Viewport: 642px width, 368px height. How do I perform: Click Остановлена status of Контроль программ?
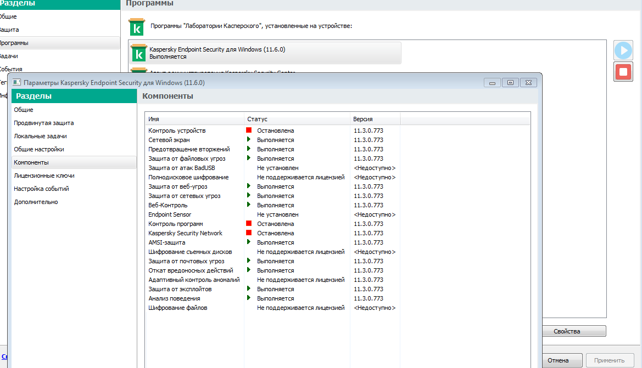click(x=275, y=224)
